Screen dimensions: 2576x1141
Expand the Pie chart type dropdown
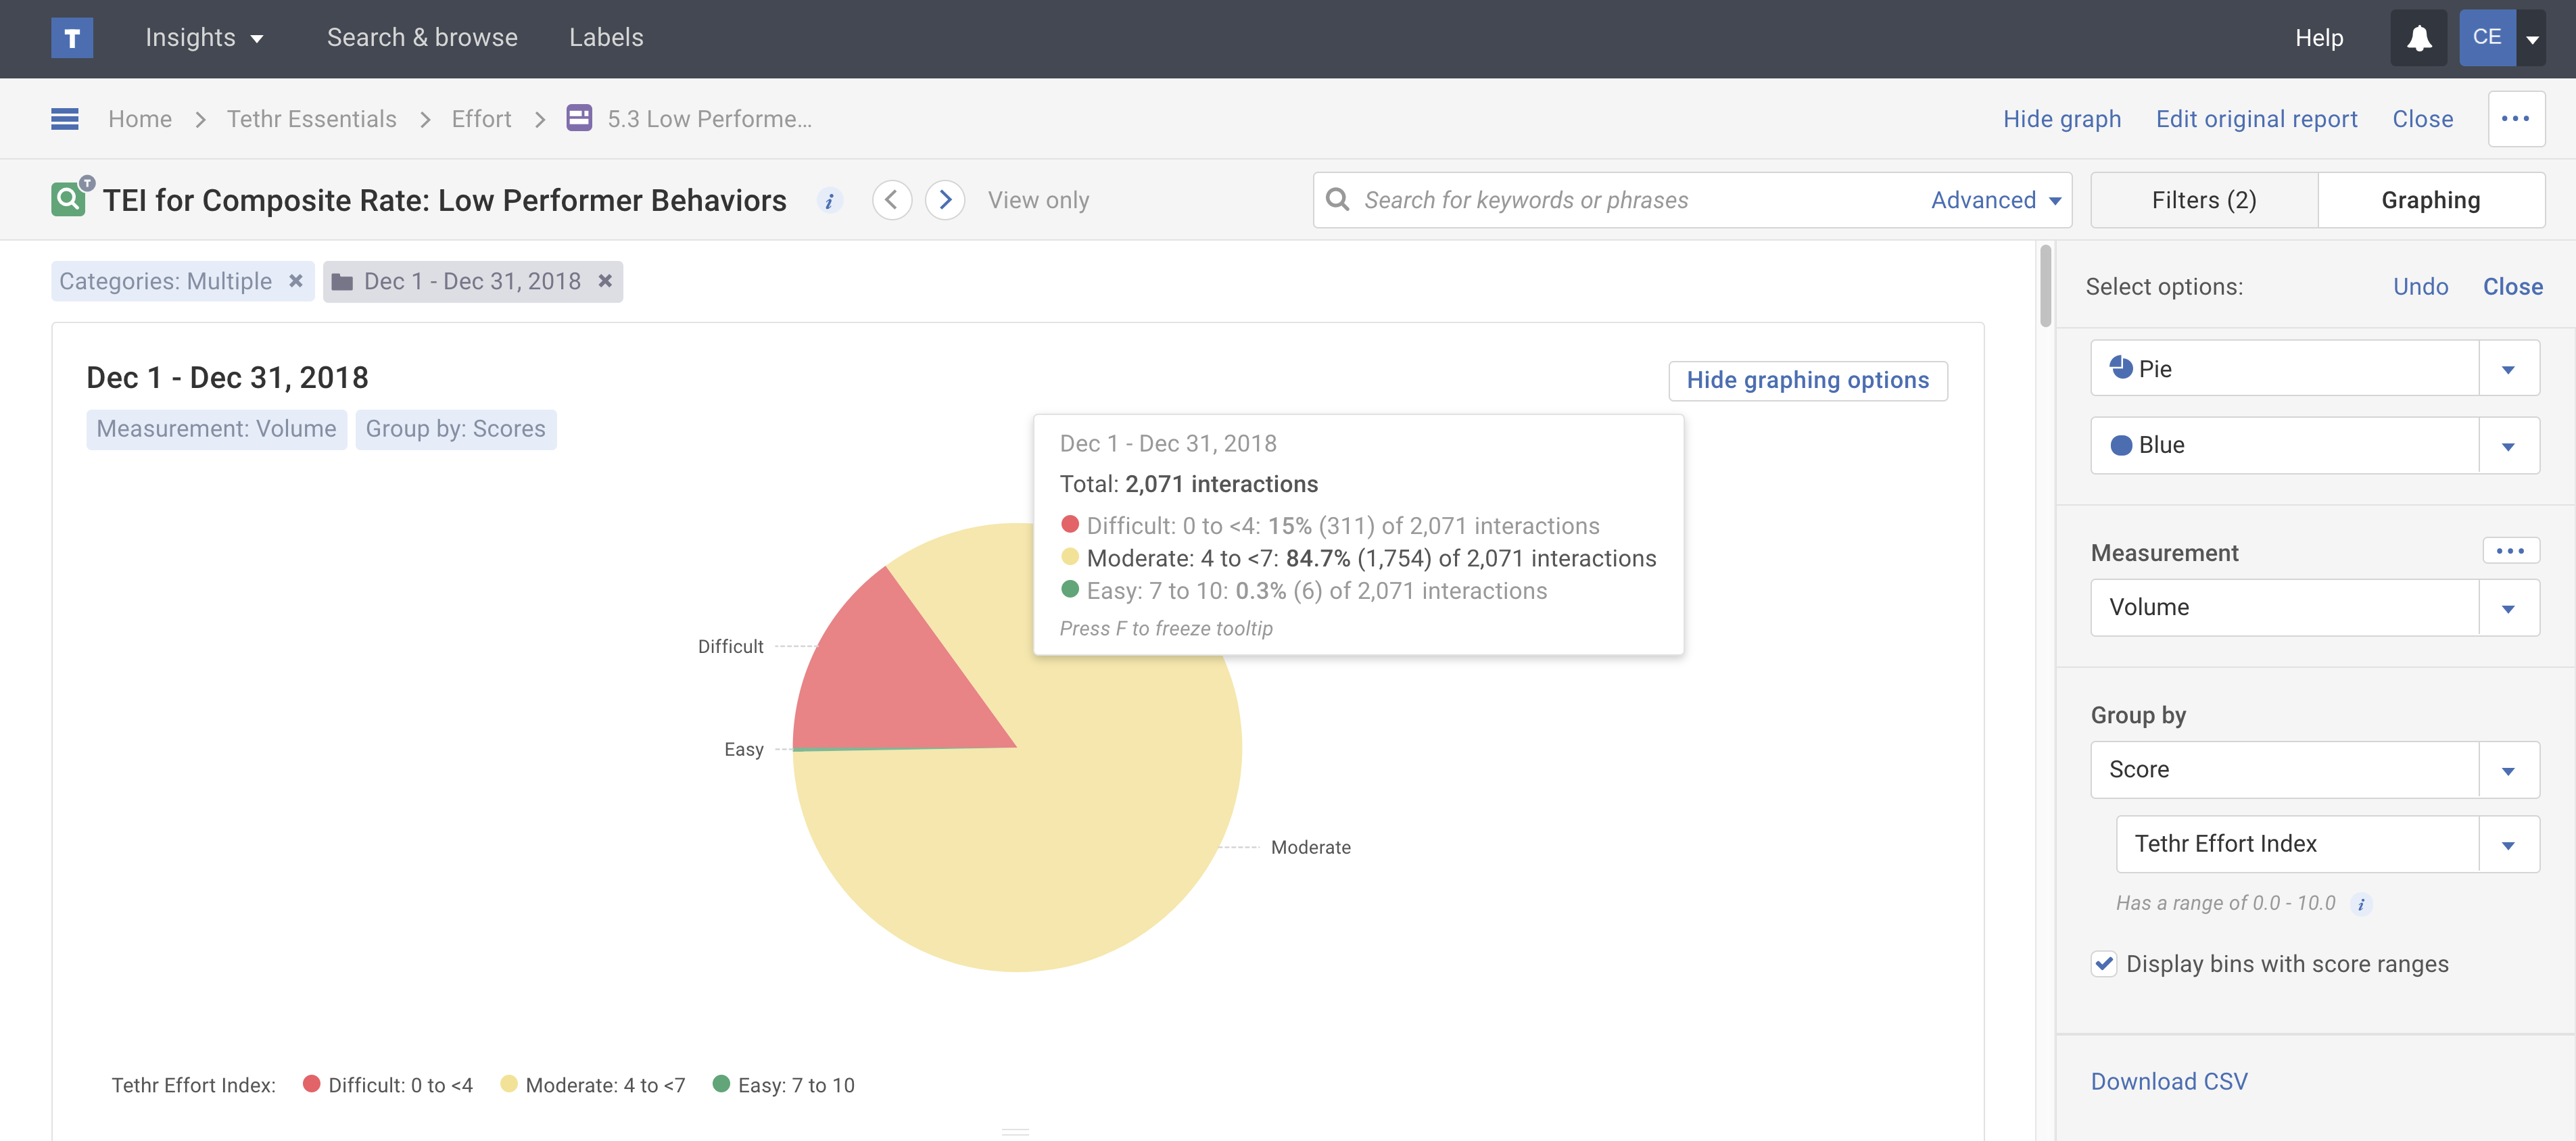(x=2507, y=369)
